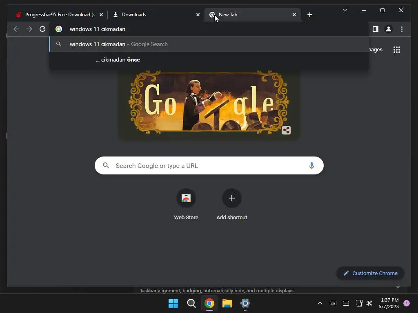The image size is (418, 313).
Task: Click the 'Taskbar alignment, badging' text in Settings
Action: [216, 291]
